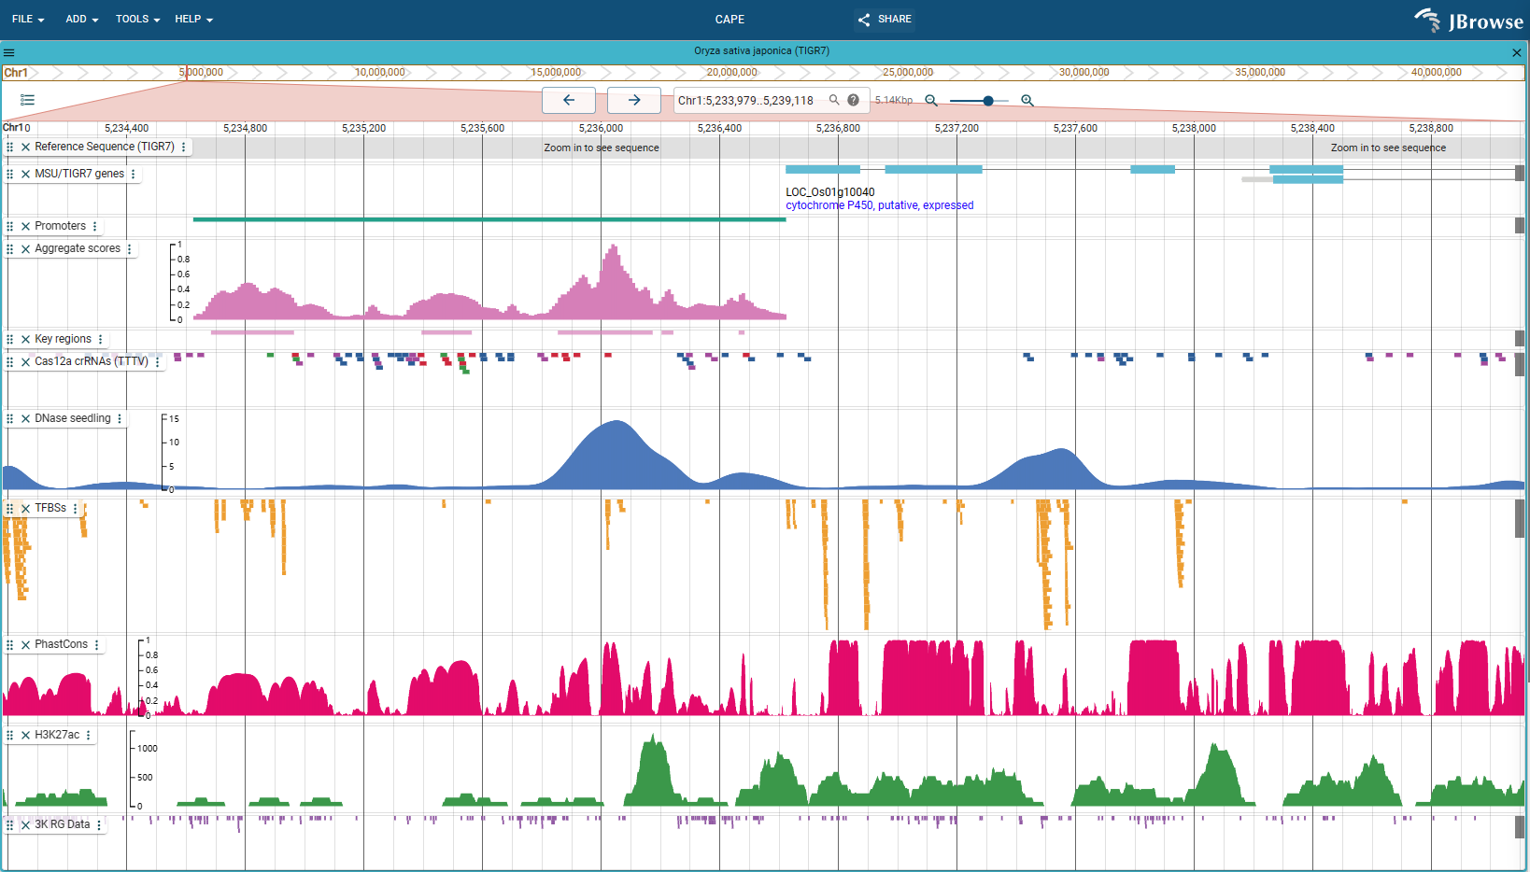The image size is (1530, 872).
Task: Grab the MSU/TIGR7 genes drag handle
Action: 10,175
